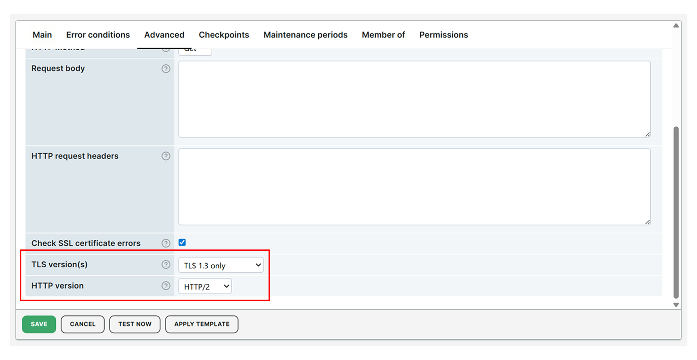The image size is (697, 360).
Task: Open help for HTTP request headers
Action: tap(166, 156)
